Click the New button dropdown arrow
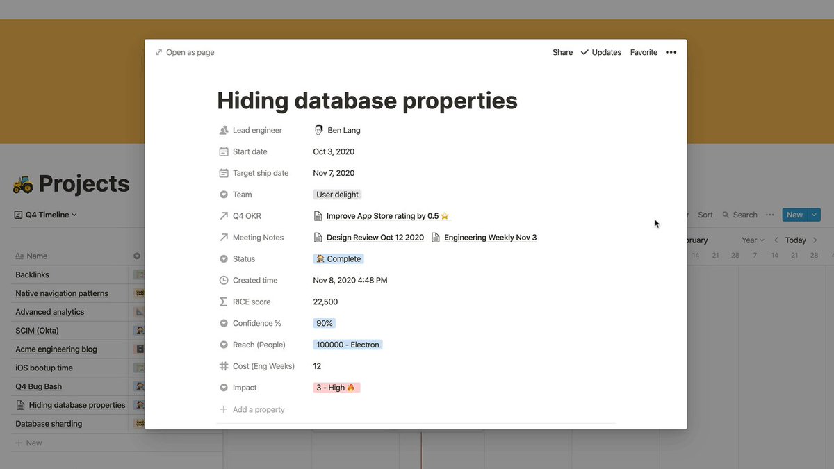 pos(815,215)
